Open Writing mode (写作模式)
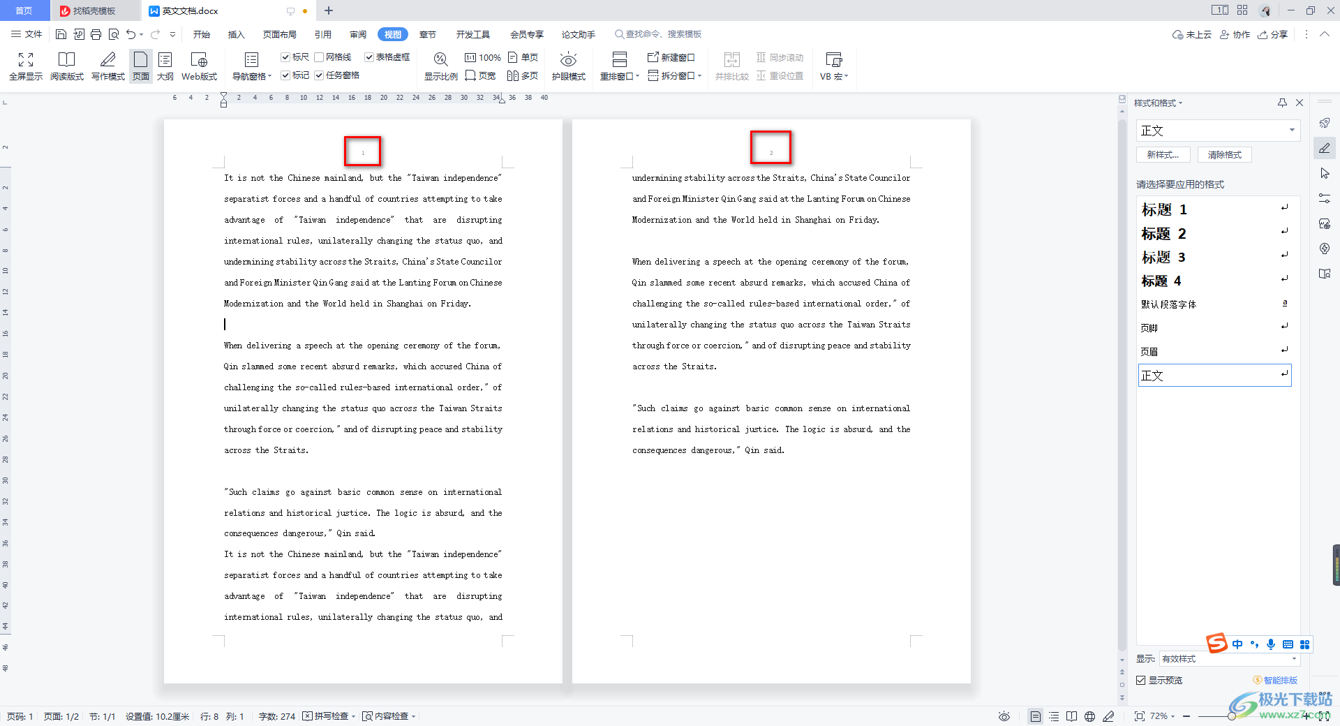The width and height of the screenshot is (1340, 726). 108,66
